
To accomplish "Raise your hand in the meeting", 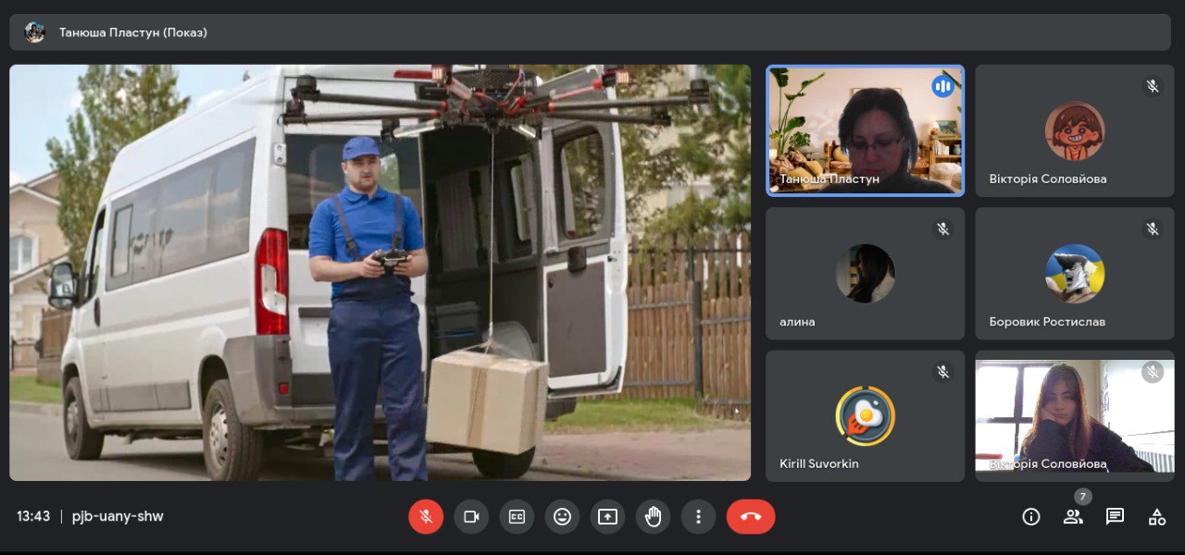I will 653,517.
